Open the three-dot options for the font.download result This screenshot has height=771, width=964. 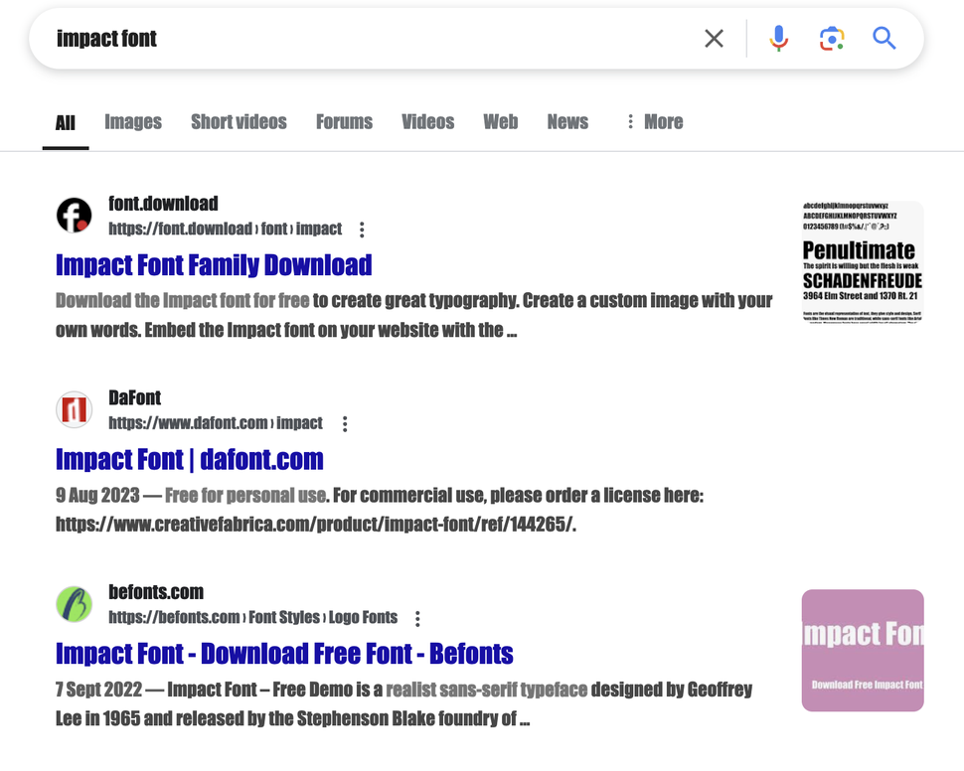362,230
